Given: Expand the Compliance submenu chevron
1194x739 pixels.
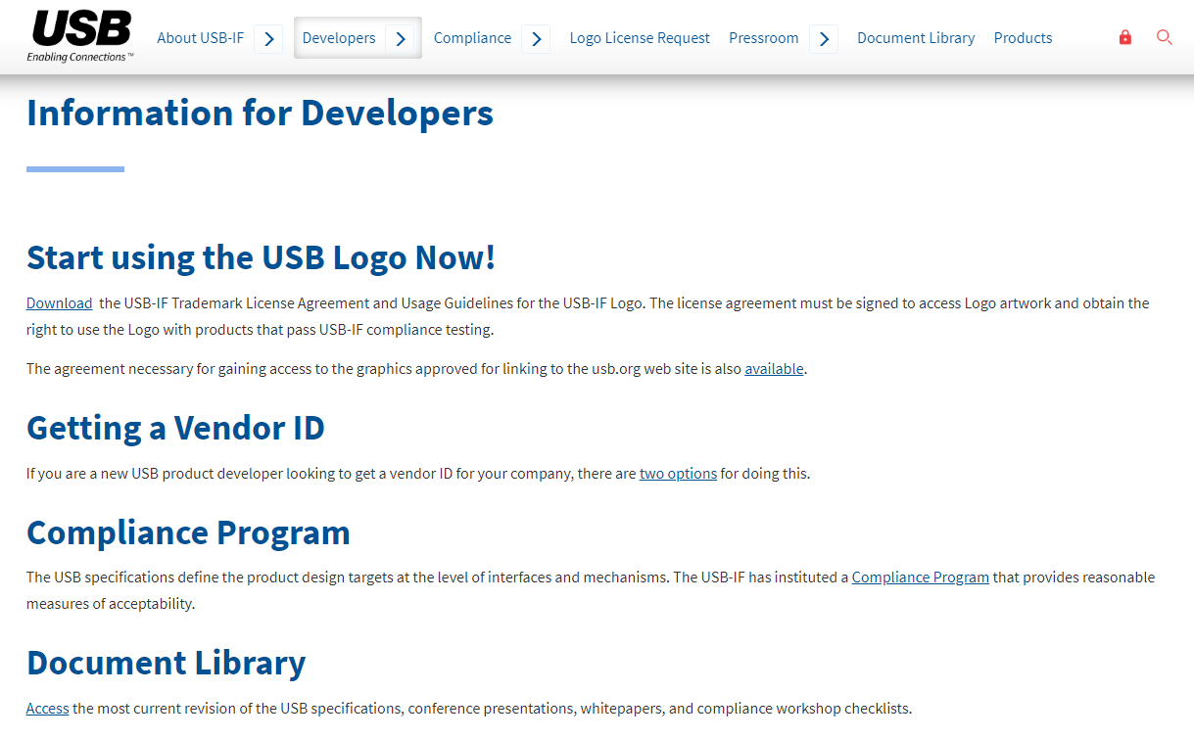Looking at the screenshot, I should click(536, 39).
